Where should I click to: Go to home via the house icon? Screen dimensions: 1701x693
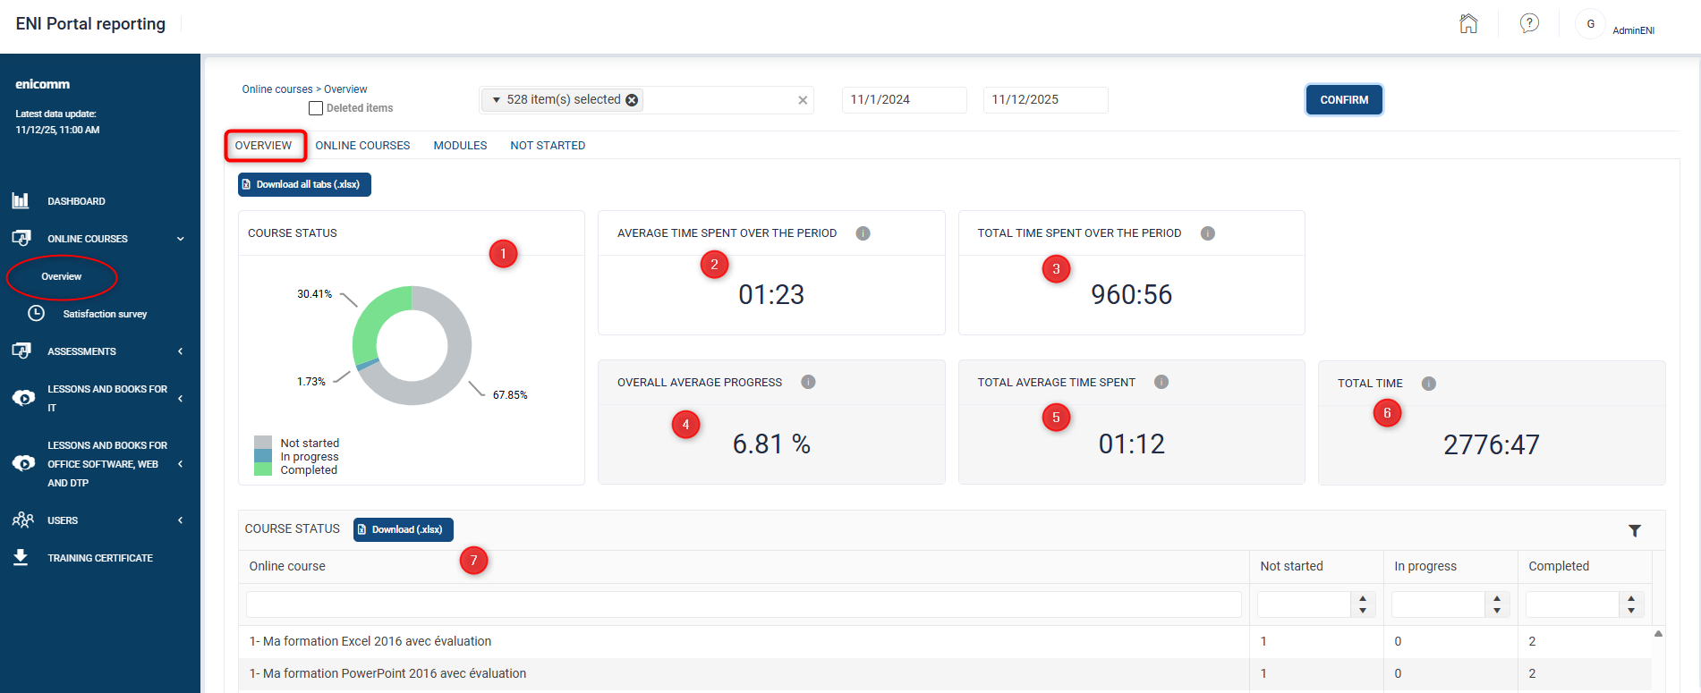pyautogui.click(x=1468, y=24)
